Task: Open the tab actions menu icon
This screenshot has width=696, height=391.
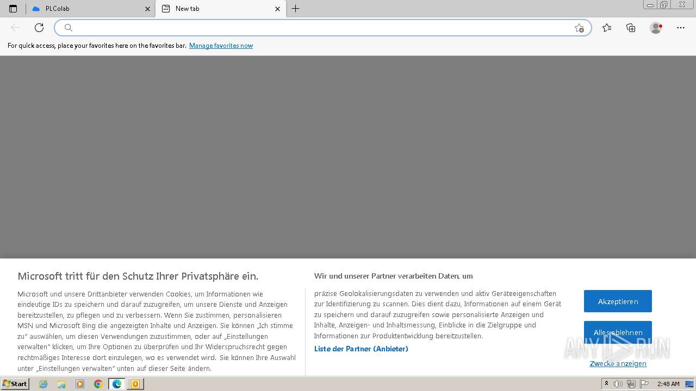Action: (x=13, y=9)
